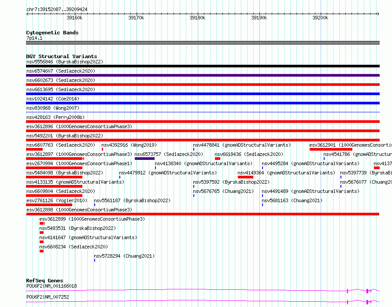392x307 pixels.
Task: Click nsv4141647 (gnomADStructuralVariants) label
Action: [88, 237]
